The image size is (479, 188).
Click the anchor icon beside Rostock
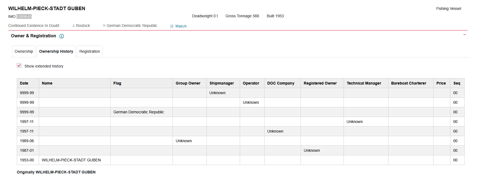click(x=74, y=26)
